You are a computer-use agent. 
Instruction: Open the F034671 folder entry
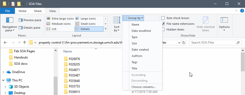pyautogui.click(x=74, y=70)
